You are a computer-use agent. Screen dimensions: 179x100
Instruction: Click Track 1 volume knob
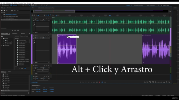36,20
